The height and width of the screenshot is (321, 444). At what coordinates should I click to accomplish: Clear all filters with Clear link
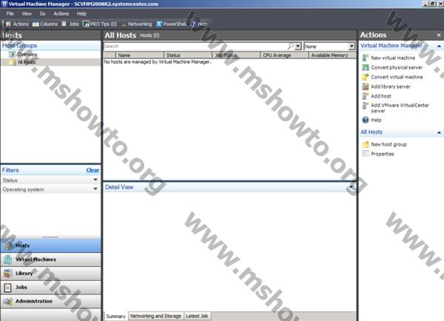point(93,170)
